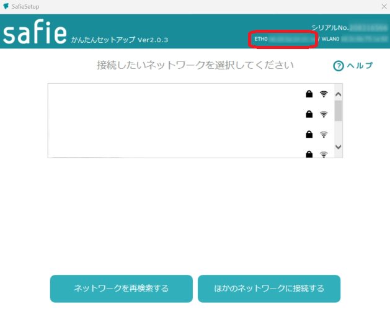Close the SafieSetup window
The image size is (390, 309).
pyautogui.click(x=384, y=6)
